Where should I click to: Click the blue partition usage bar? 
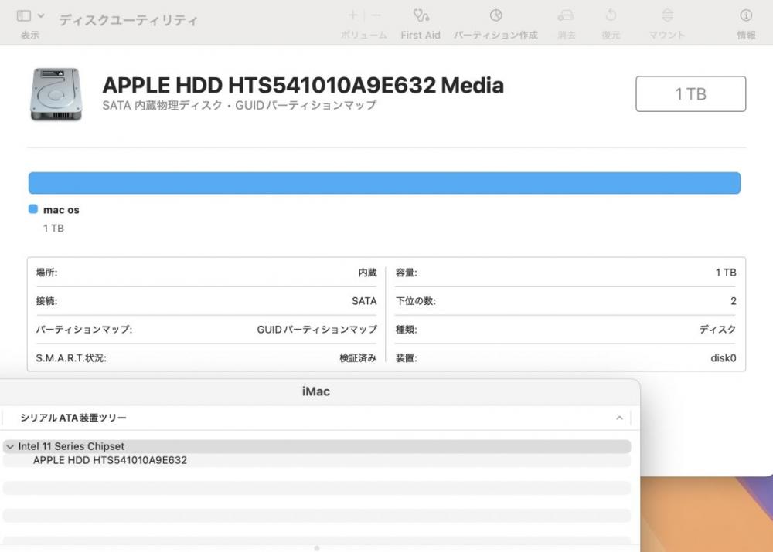point(384,183)
